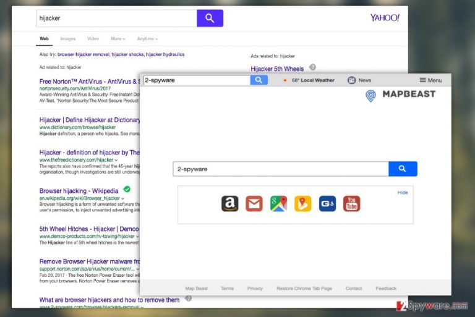Open the Gmail envelope shortcut icon
475x317 pixels.
point(254,203)
